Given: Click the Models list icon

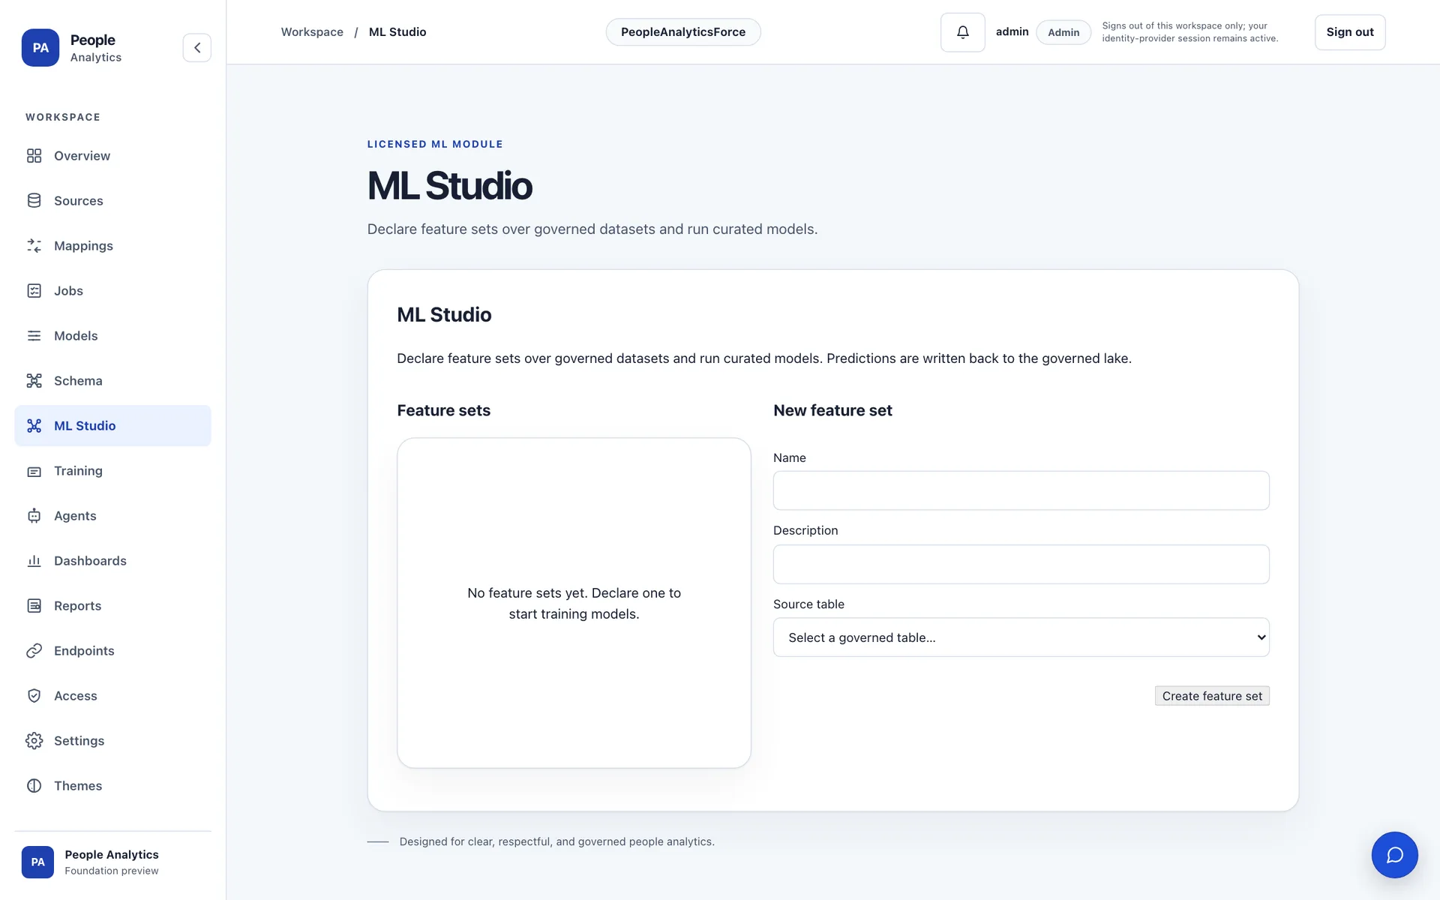Looking at the screenshot, I should tap(34, 335).
